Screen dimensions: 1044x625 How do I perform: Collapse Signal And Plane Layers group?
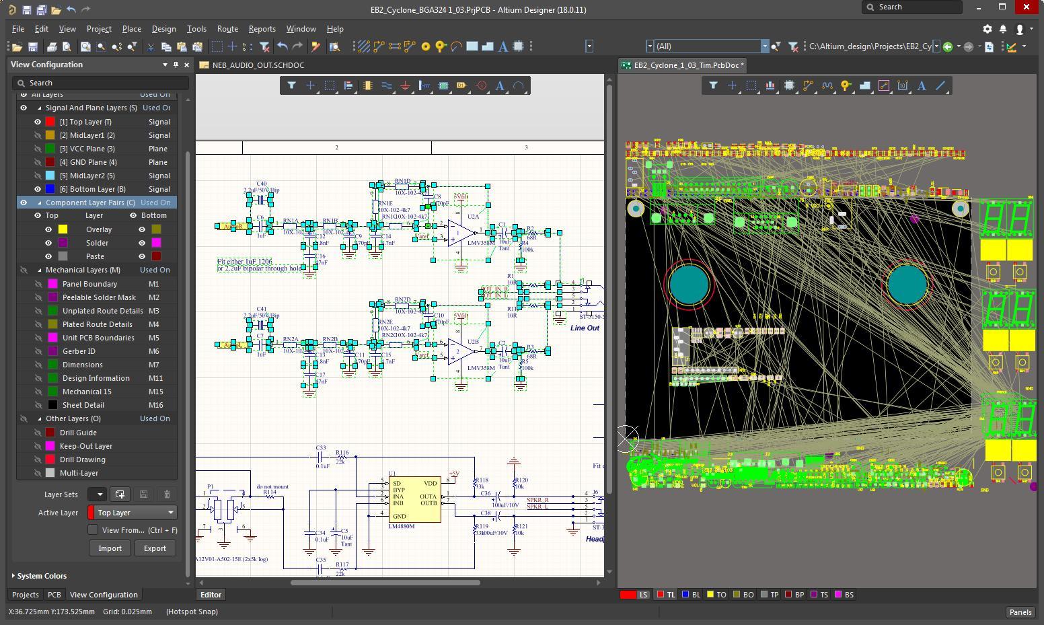pos(39,108)
